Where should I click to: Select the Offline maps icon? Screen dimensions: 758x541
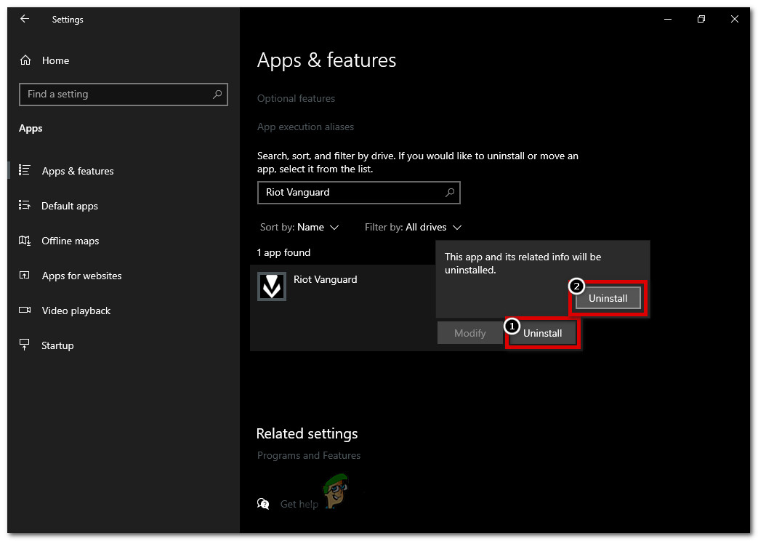click(x=24, y=241)
